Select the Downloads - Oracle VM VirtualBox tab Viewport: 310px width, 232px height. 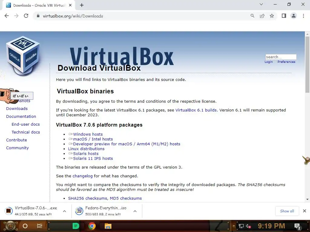pos(38,5)
